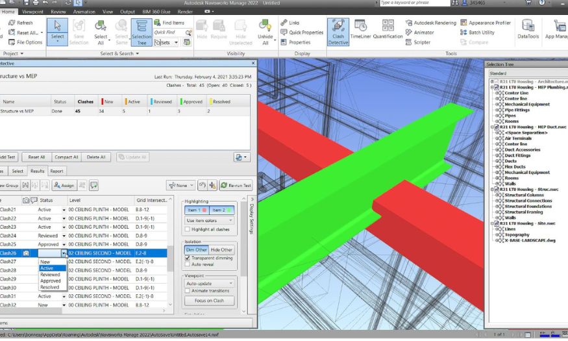Click the Add Test button
568x341 pixels.
click(x=8, y=157)
